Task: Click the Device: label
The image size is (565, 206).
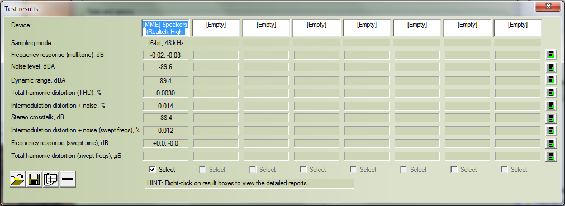Action: point(22,25)
